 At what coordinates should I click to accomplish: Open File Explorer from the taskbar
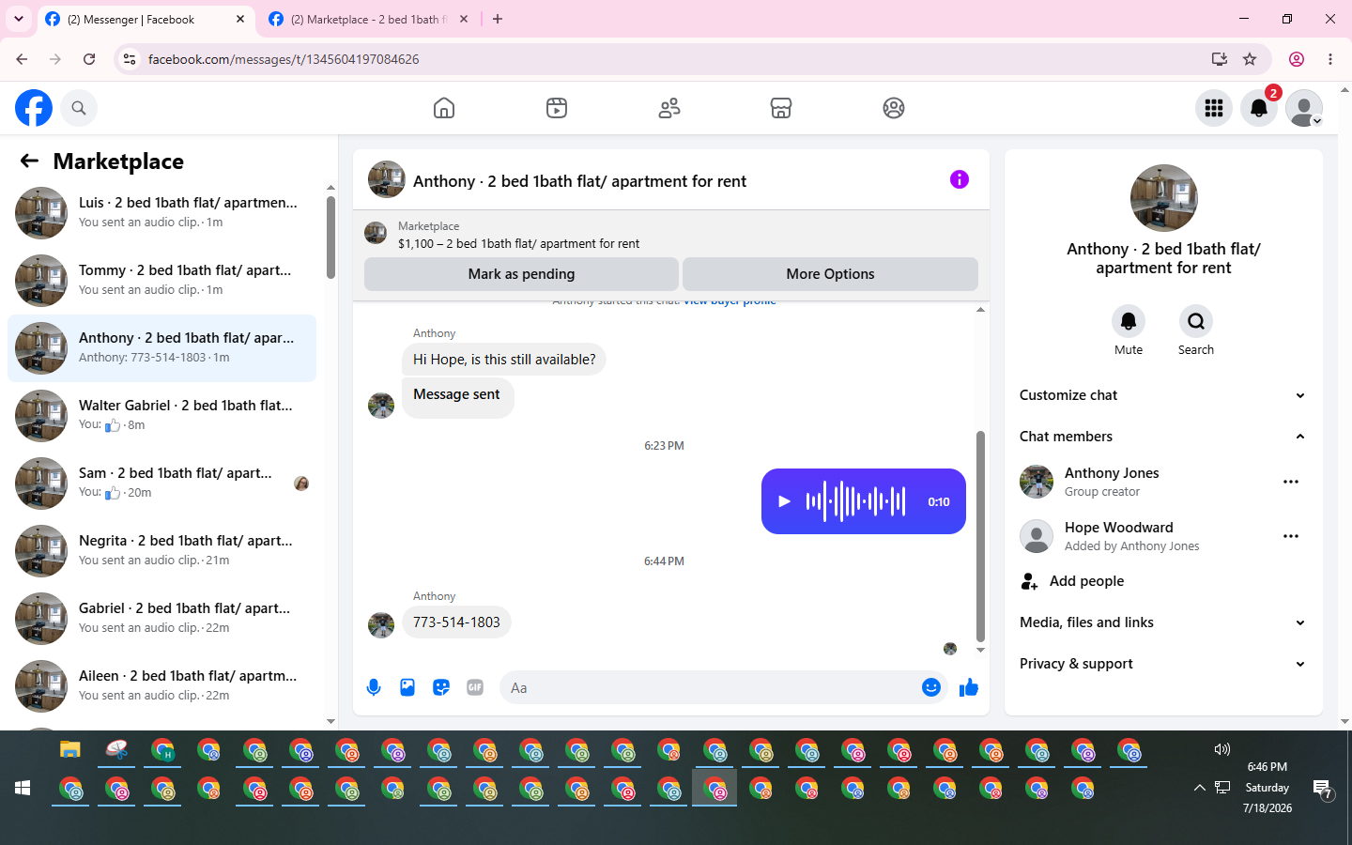(70, 749)
